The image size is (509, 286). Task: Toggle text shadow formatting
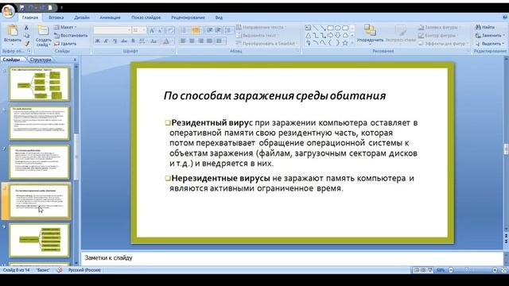pyautogui.click(x=133, y=41)
